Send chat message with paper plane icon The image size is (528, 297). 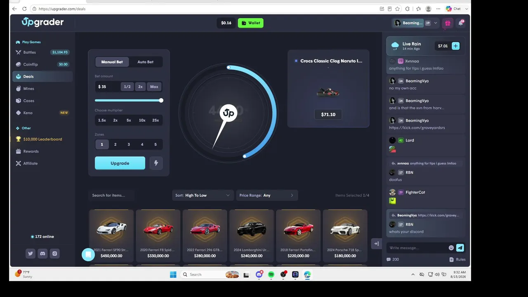460,248
